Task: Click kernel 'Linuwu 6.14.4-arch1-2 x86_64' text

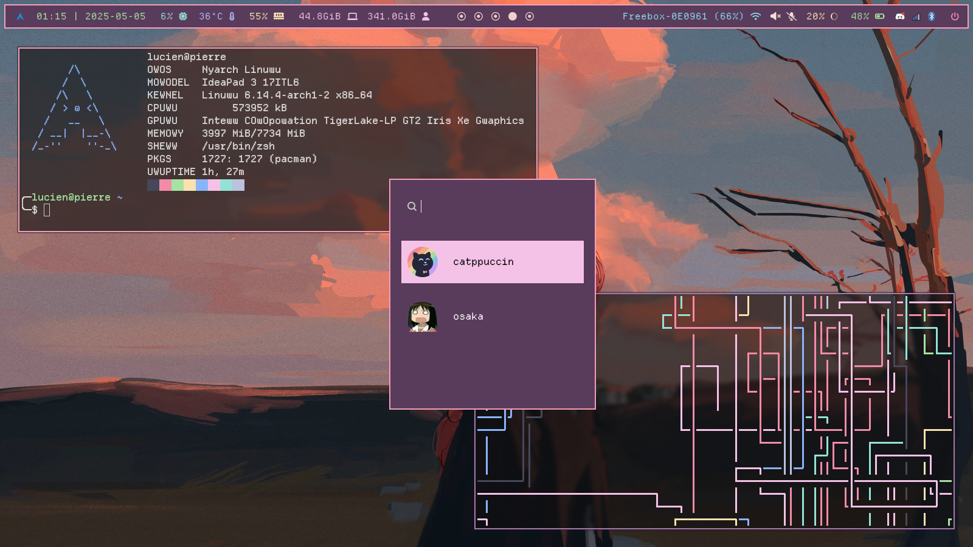Action: tap(287, 95)
